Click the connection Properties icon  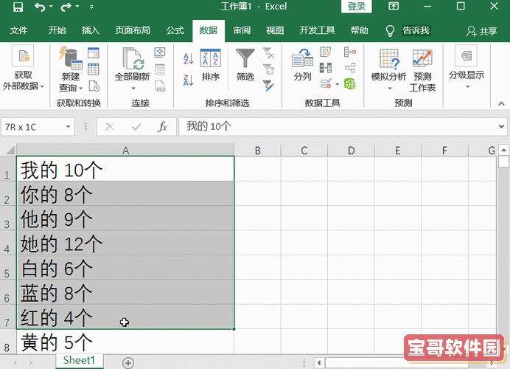pos(160,69)
